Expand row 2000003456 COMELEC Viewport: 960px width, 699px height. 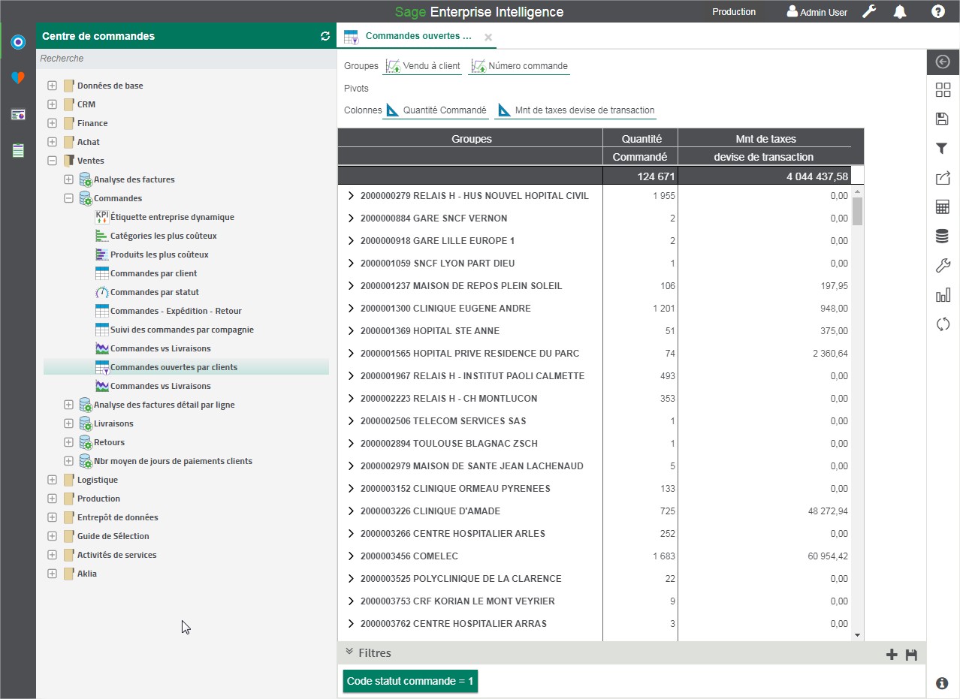point(351,556)
